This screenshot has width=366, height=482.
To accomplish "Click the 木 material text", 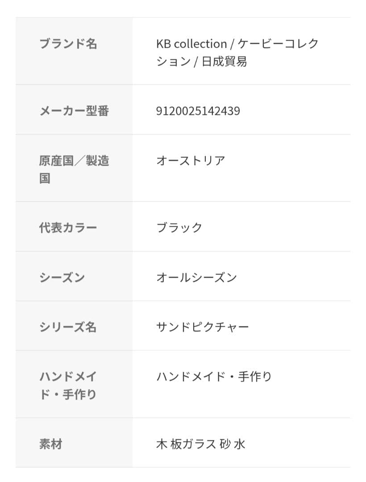I will (161, 444).
